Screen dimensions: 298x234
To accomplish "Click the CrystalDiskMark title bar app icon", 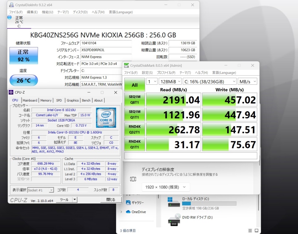I will pos(126,66).
